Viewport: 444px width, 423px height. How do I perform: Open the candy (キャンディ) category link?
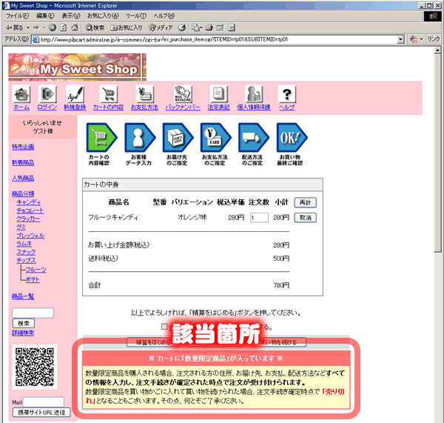point(29,202)
